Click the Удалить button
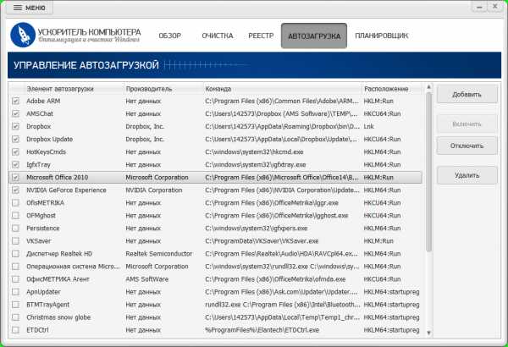 [x=467, y=175]
